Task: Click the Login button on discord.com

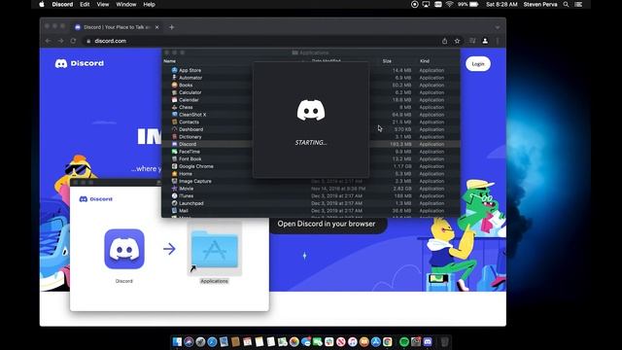Action: point(478,64)
